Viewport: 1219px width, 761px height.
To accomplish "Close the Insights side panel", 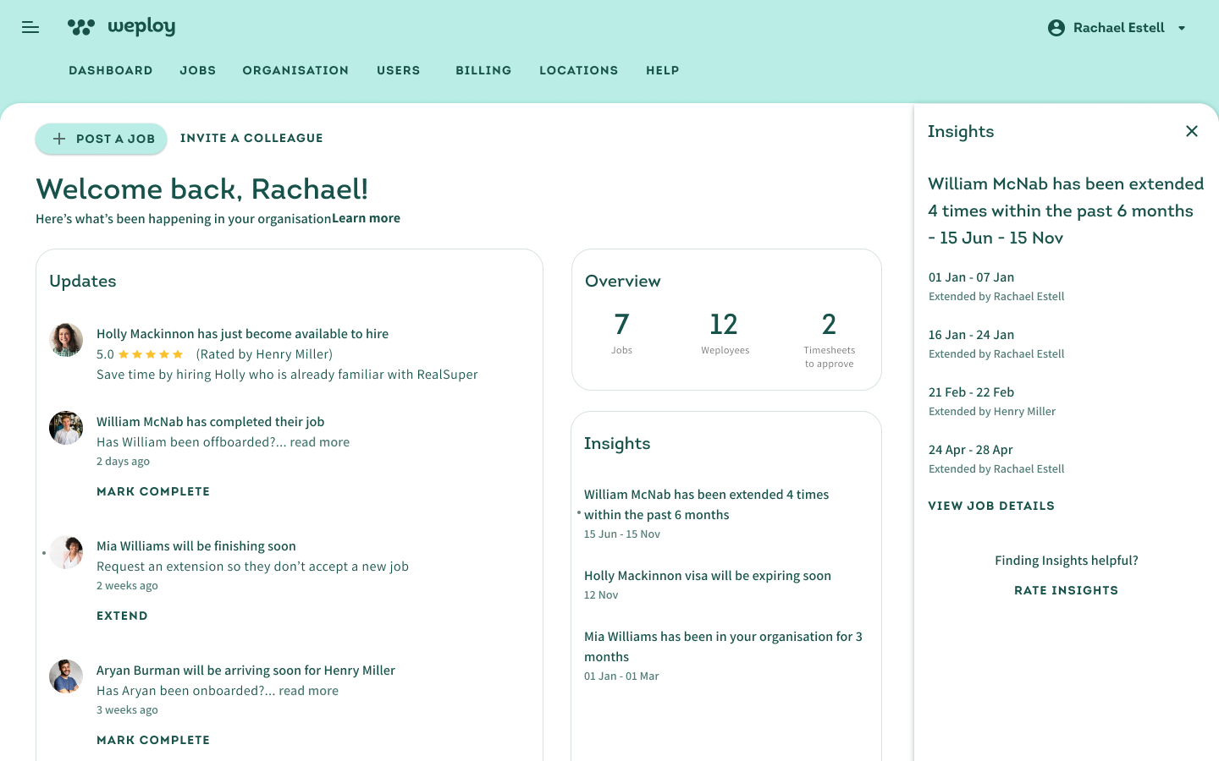I will click(x=1191, y=131).
